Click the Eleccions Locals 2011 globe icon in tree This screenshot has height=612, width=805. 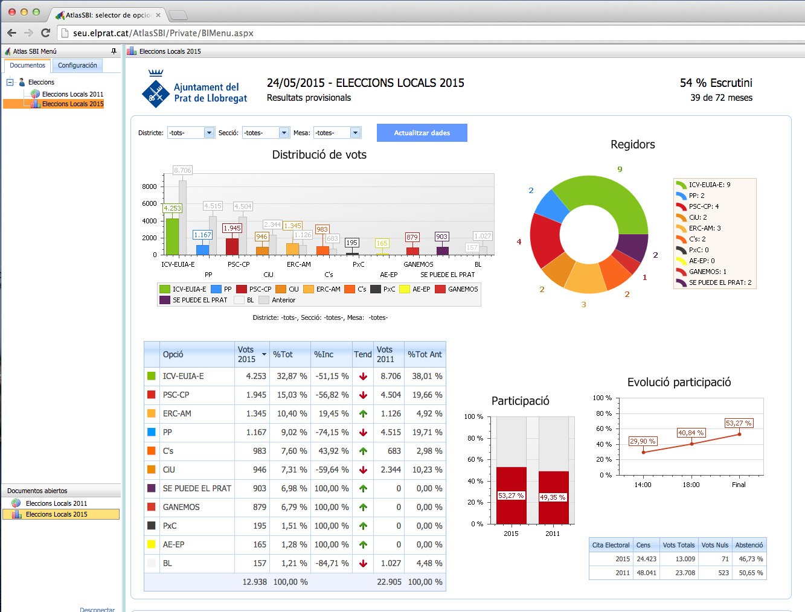(36, 94)
